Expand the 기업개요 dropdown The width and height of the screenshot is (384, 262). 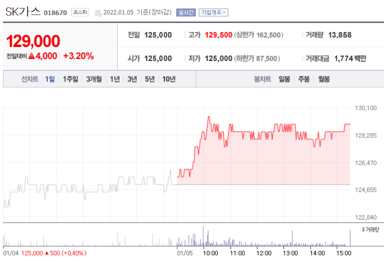pos(213,12)
